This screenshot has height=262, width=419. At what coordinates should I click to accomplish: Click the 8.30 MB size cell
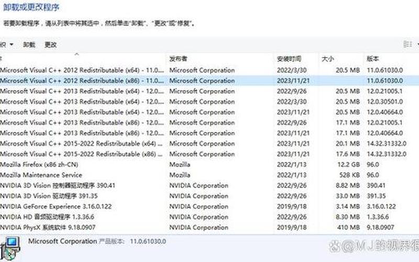[x=348, y=217]
